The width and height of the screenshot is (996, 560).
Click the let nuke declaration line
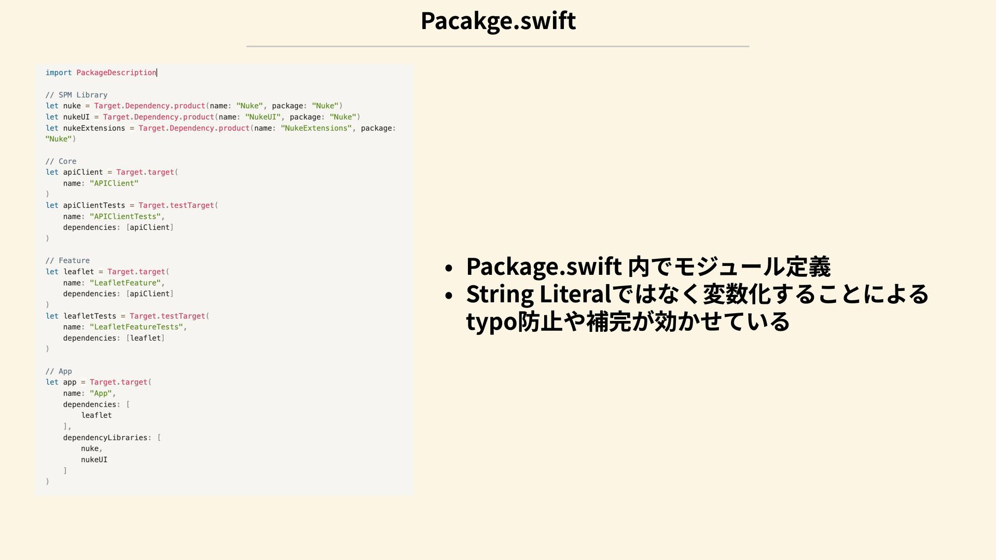point(193,106)
